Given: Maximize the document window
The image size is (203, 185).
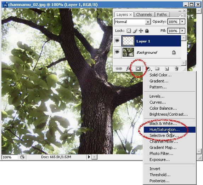Looking at the screenshot, I should point(192,5).
